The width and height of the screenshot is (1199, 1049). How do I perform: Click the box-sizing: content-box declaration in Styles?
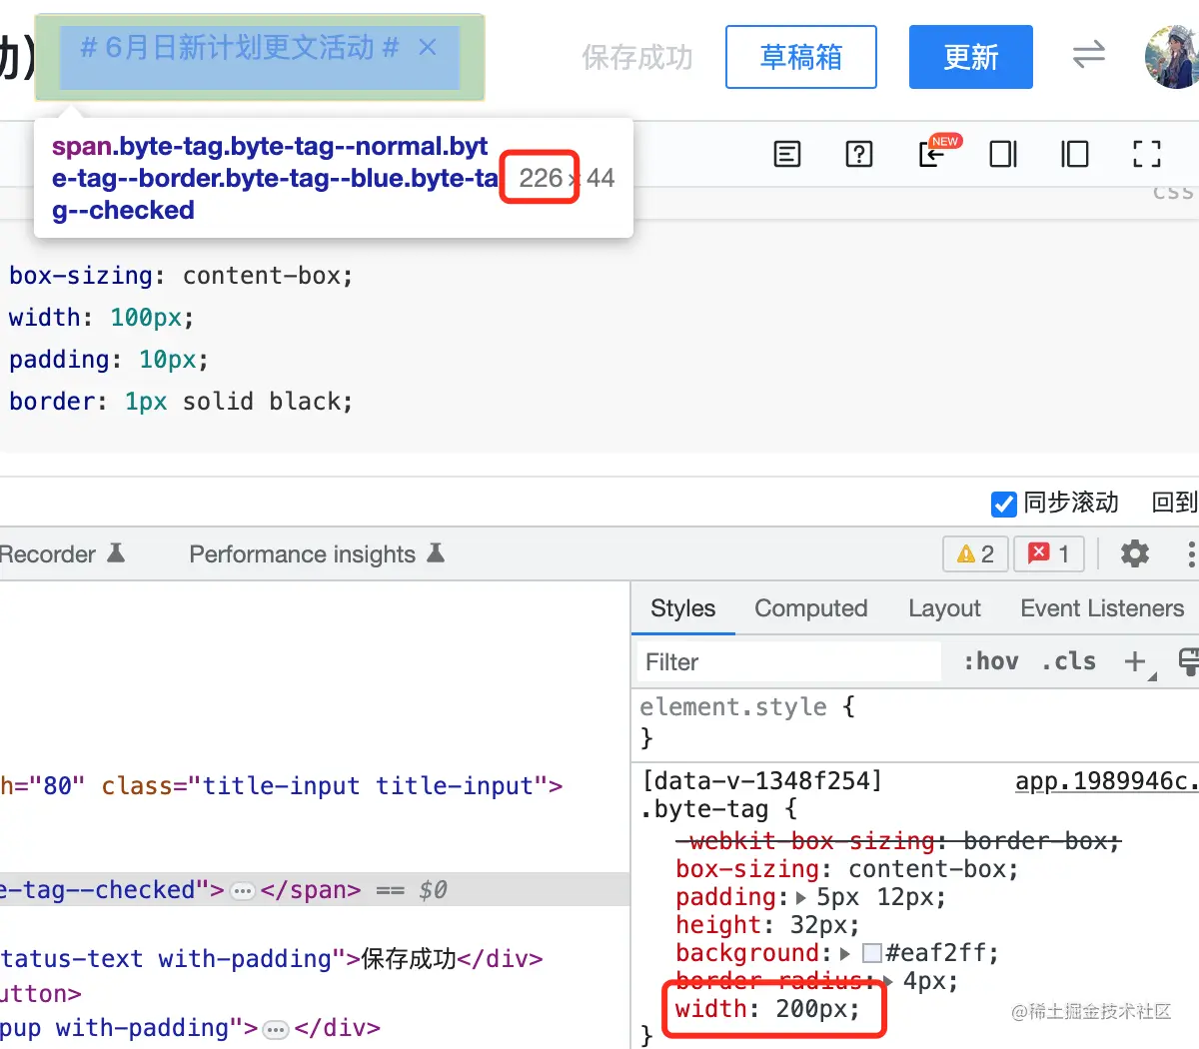pos(847,869)
